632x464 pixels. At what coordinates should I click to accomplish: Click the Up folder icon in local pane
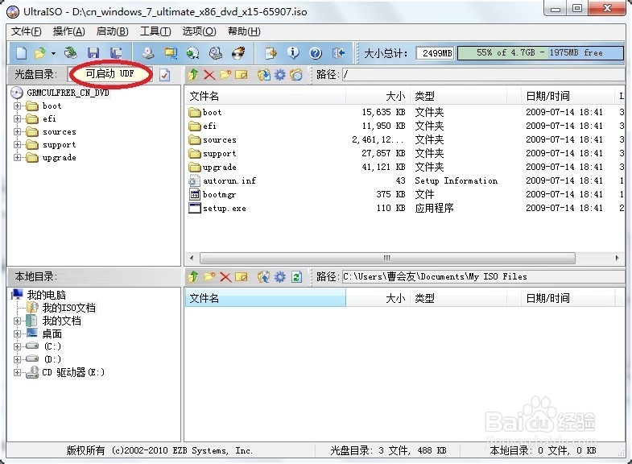(193, 276)
